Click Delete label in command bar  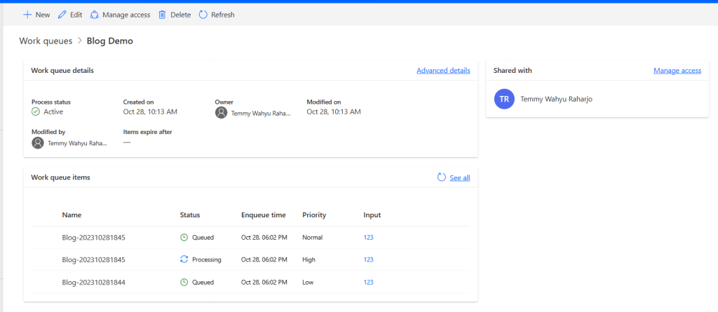pyautogui.click(x=180, y=15)
